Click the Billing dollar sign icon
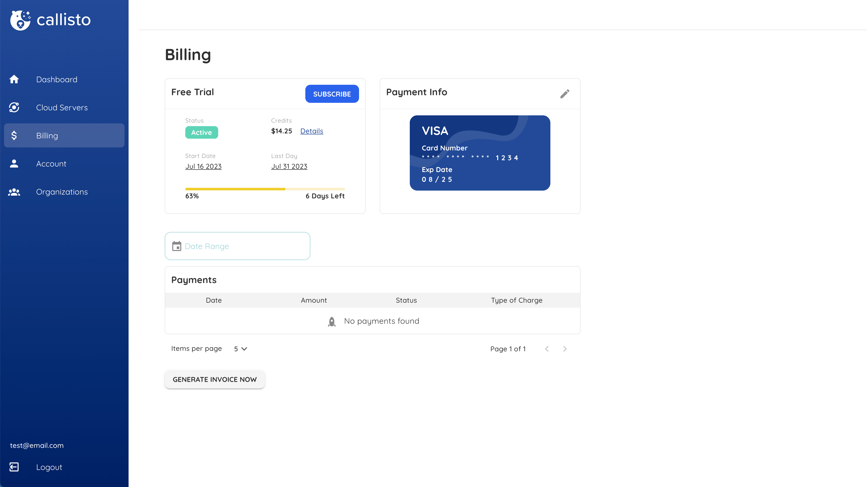 click(x=14, y=135)
